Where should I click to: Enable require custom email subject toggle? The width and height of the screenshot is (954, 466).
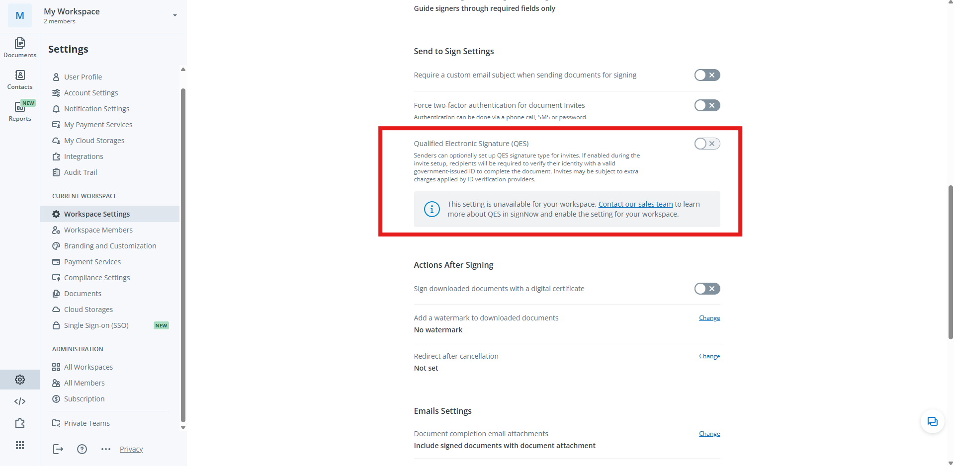707,75
